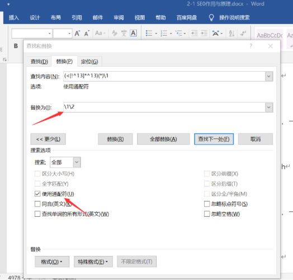
Task: Decrease font size with the smaller A icon
Action: point(87,33)
